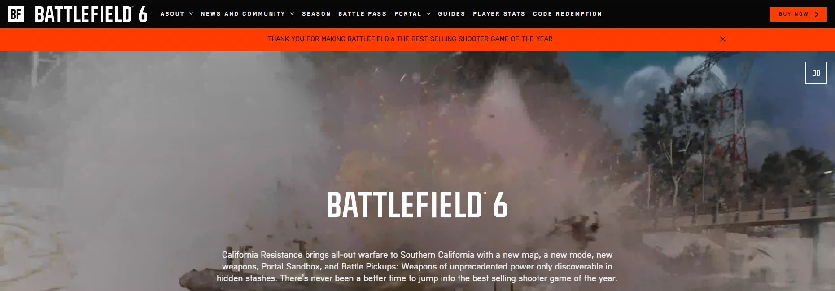Open the Portal menu label
This screenshot has height=291, width=835.
pos(408,14)
